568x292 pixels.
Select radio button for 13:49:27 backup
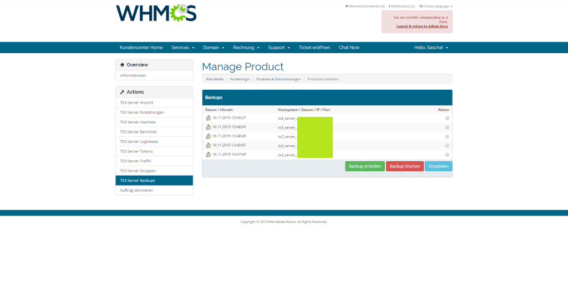point(447,118)
